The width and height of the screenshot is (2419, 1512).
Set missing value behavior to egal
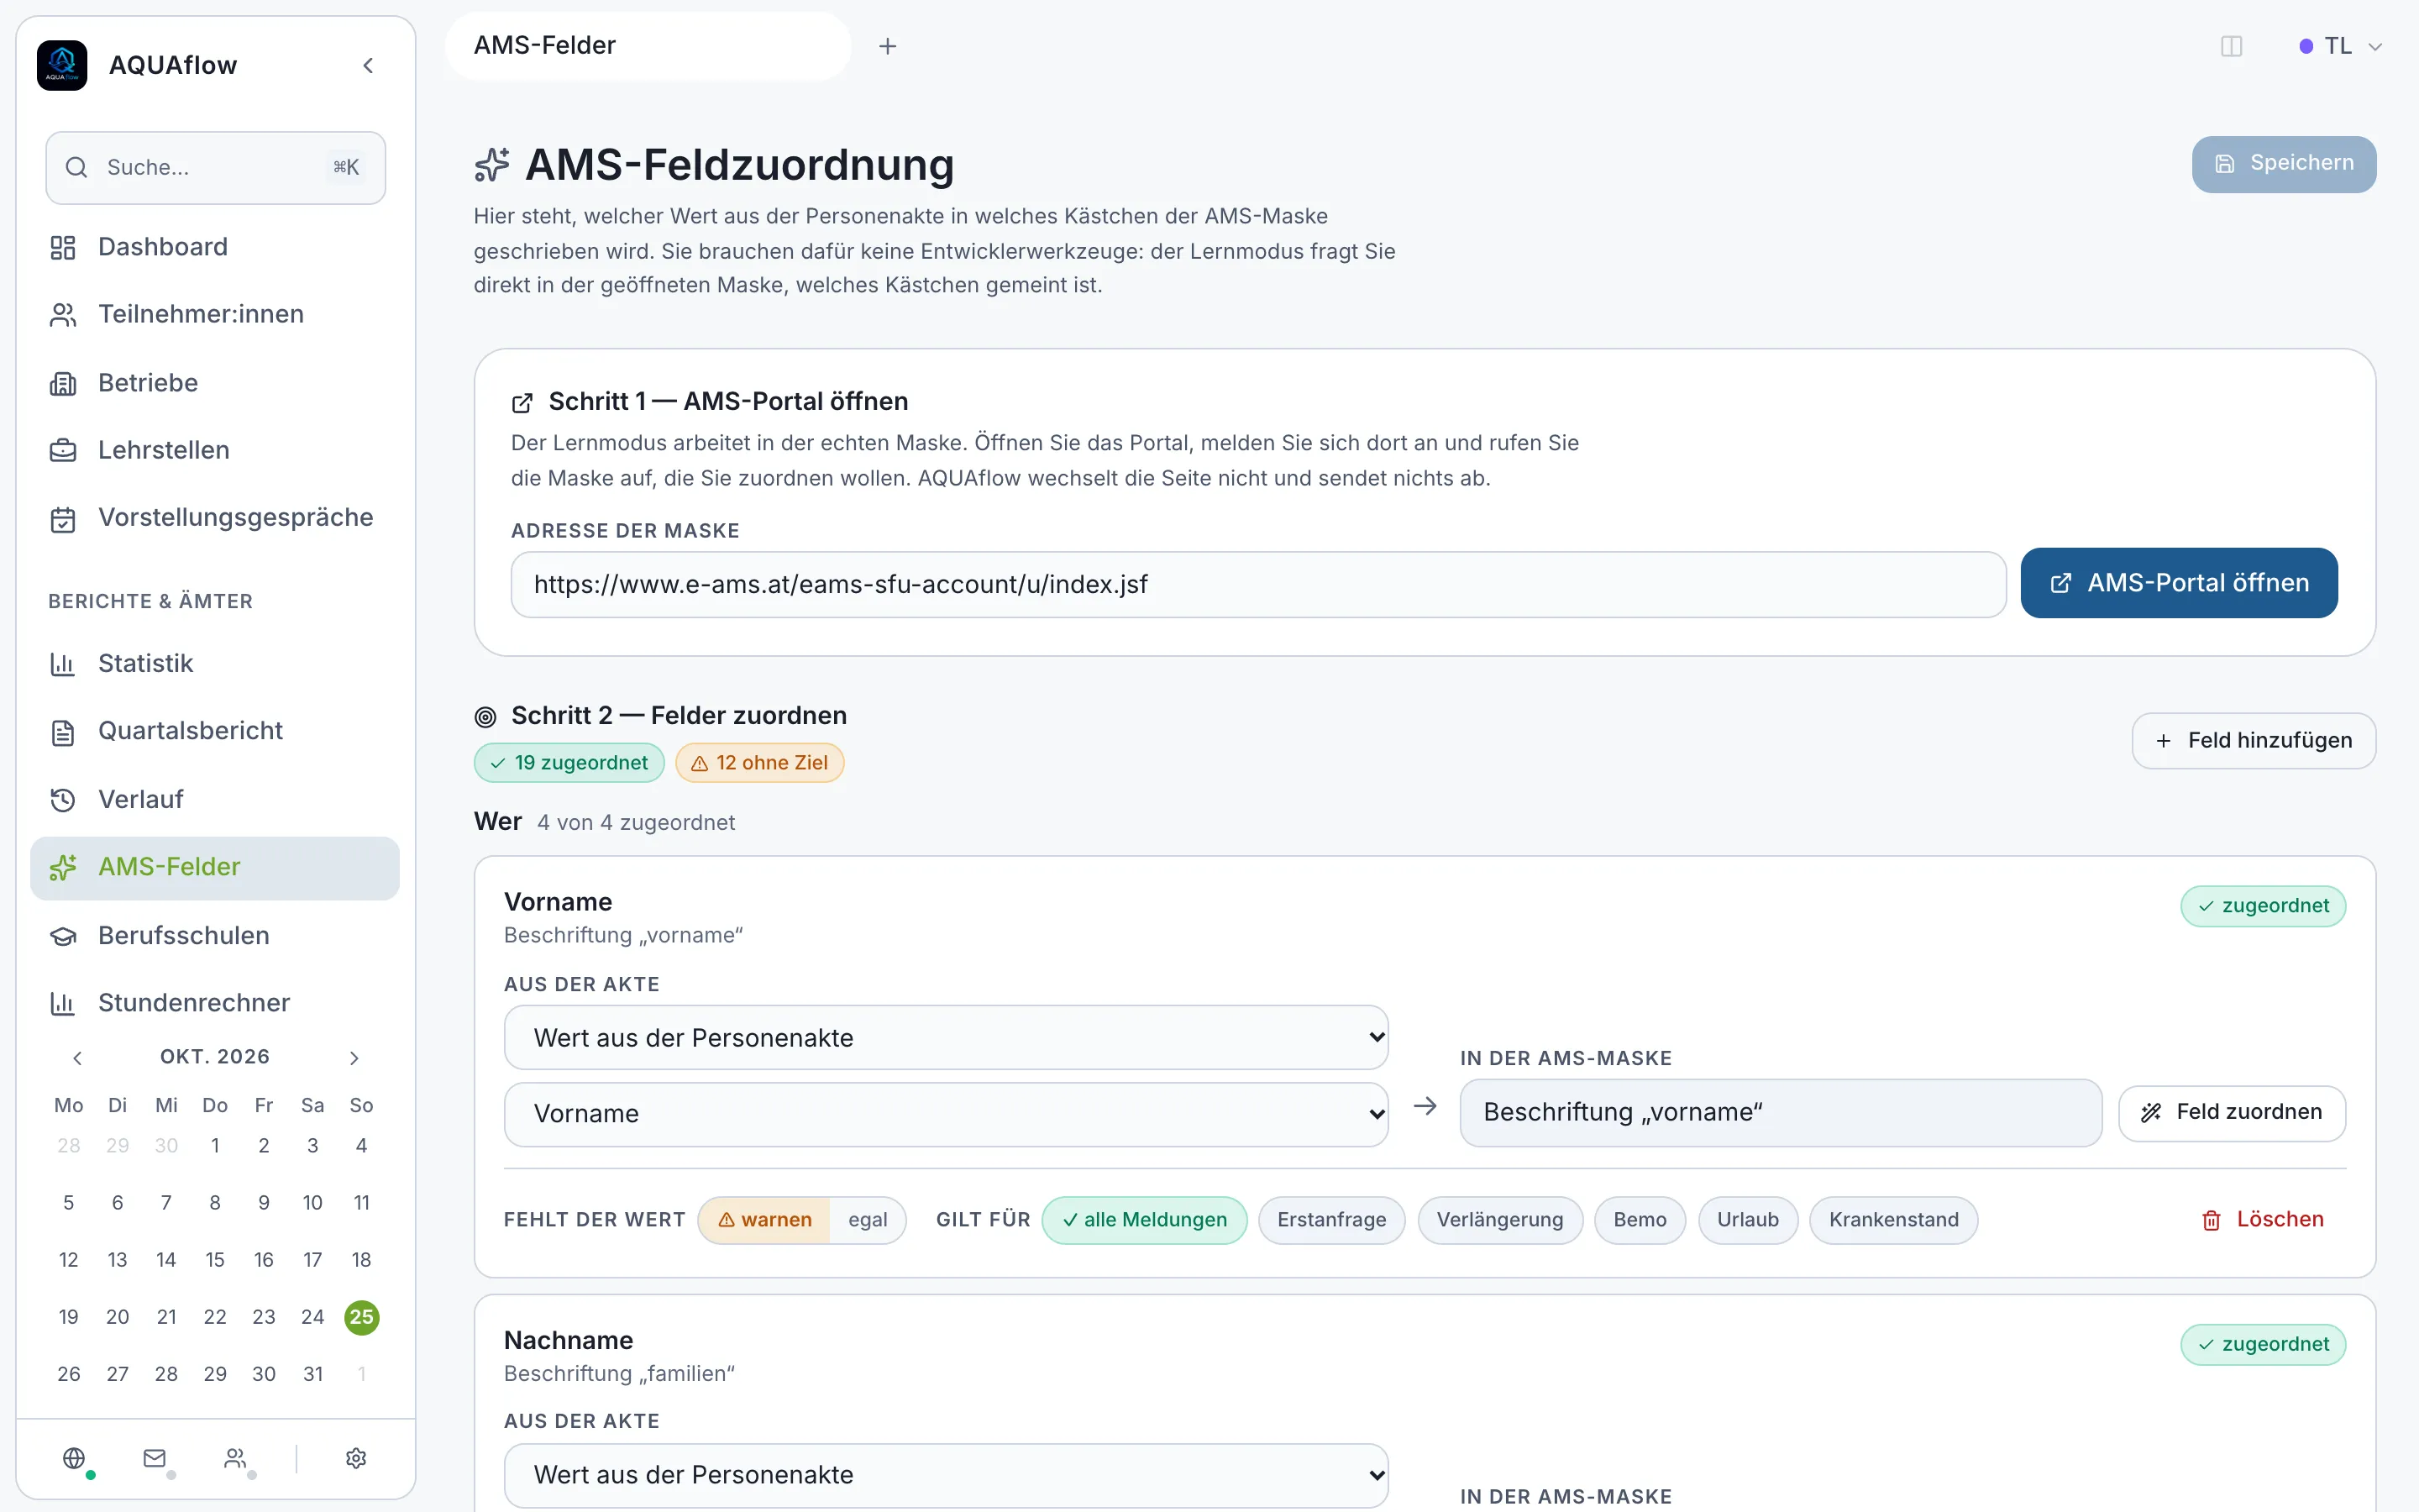pyautogui.click(x=868, y=1220)
